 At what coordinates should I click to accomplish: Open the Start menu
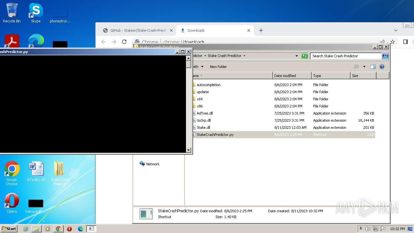(9, 229)
